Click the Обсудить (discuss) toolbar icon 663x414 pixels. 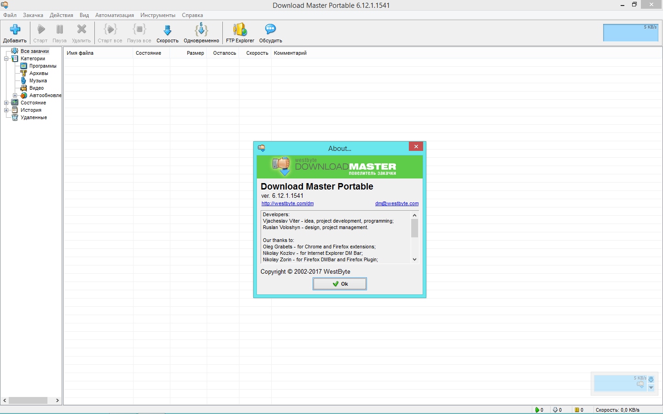(270, 29)
